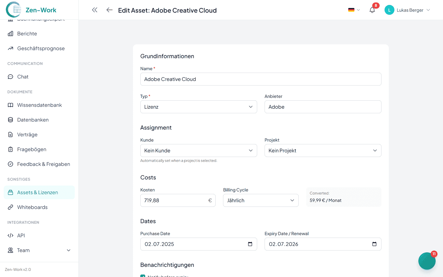Open Whiteboards page
Image resolution: width=443 pixels, height=277 pixels.
(39, 207)
